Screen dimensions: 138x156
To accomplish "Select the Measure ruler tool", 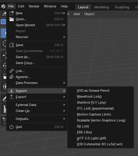I will 4,109.
